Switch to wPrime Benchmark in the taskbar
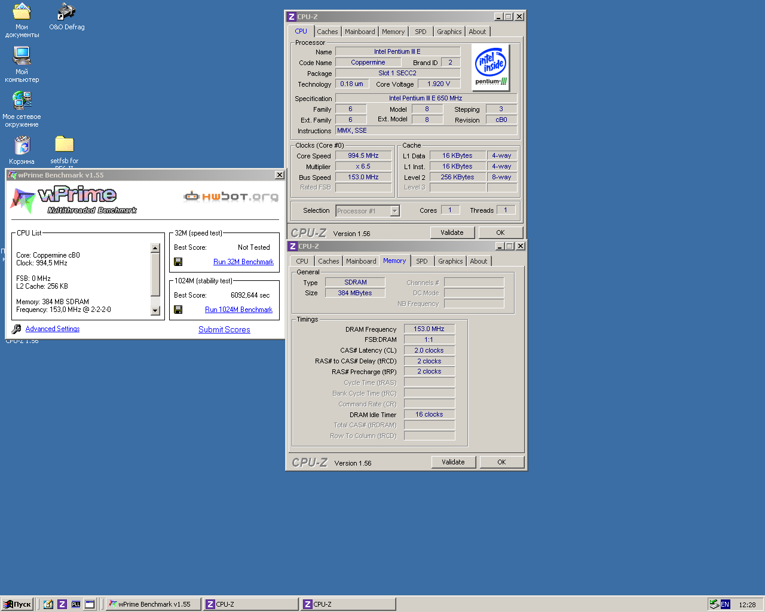This screenshot has width=765, height=612. click(x=153, y=604)
